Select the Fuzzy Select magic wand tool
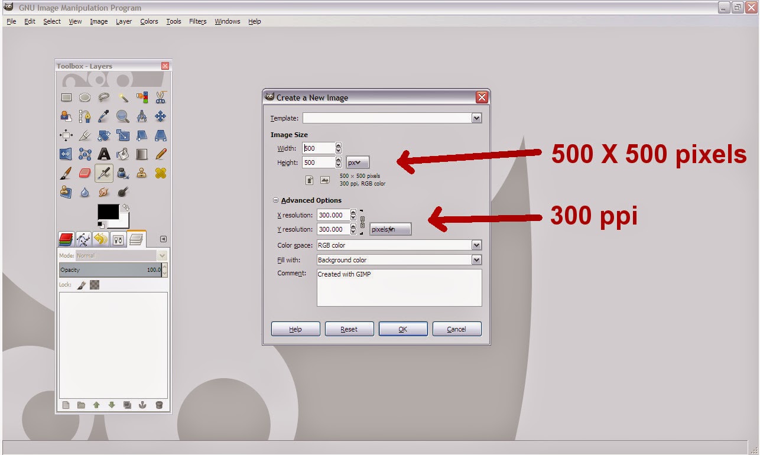The width and height of the screenshot is (760, 455). pos(123,97)
